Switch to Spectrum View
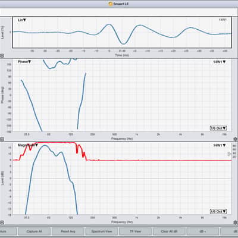This screenshot has width=238, height=238. click(102, 231)
